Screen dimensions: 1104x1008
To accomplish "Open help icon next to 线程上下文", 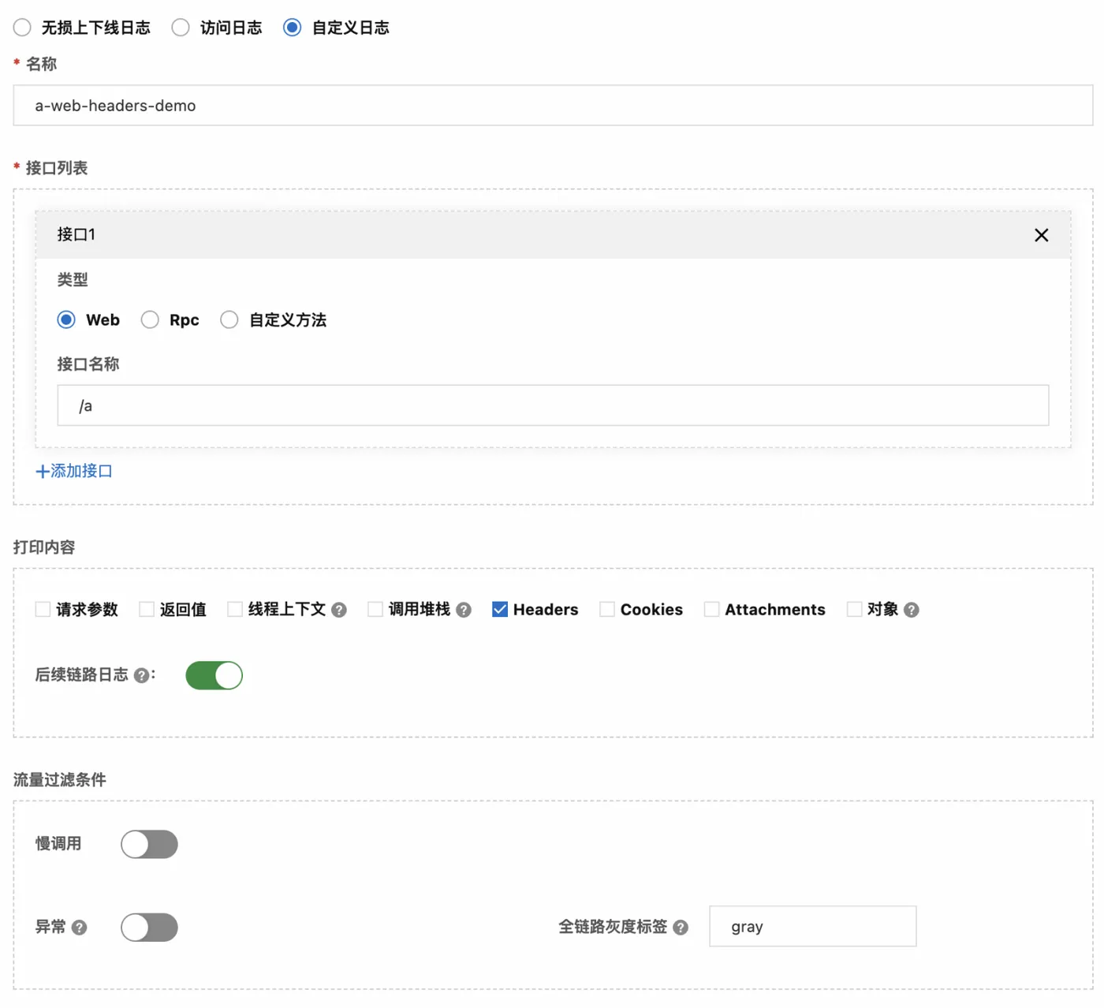I will coord(339,610).
